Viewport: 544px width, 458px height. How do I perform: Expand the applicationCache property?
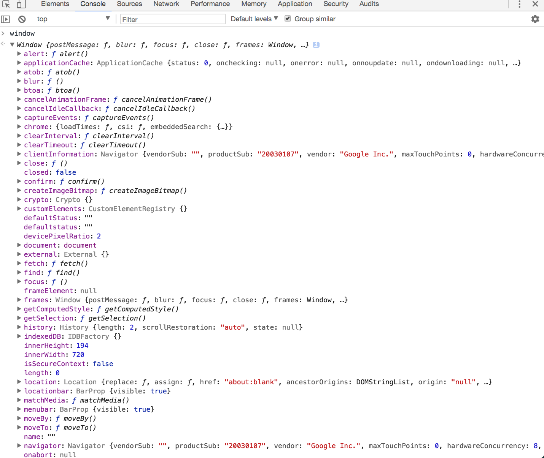pyautogui.click(x=19, y=63)
